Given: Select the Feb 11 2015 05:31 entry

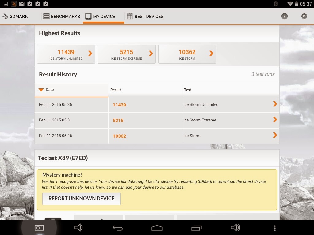Looking at the screenshot, I should point(55,120).
